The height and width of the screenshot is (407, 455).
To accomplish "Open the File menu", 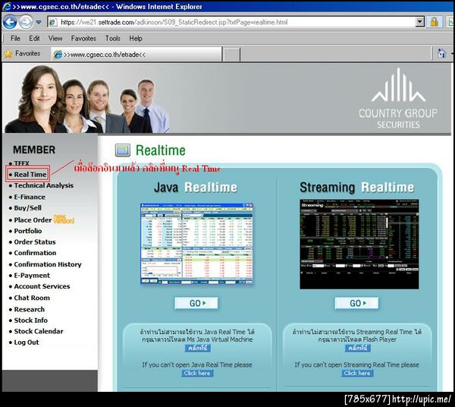I will tap(15, 39).
